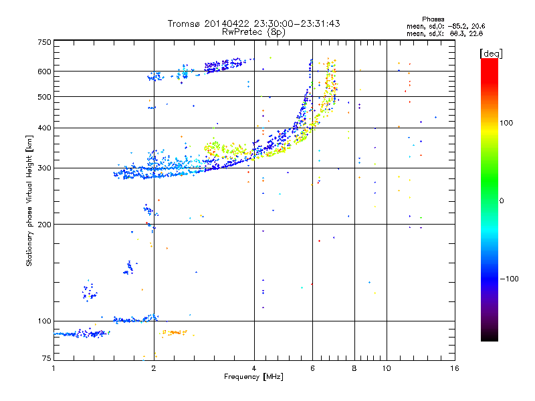
Task: Click the x-axis tick label '6'
Action: [312, 369]
